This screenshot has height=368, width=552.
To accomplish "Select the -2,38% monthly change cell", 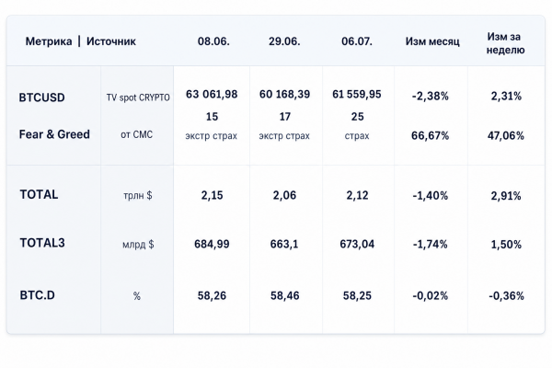I will (431, 96).
